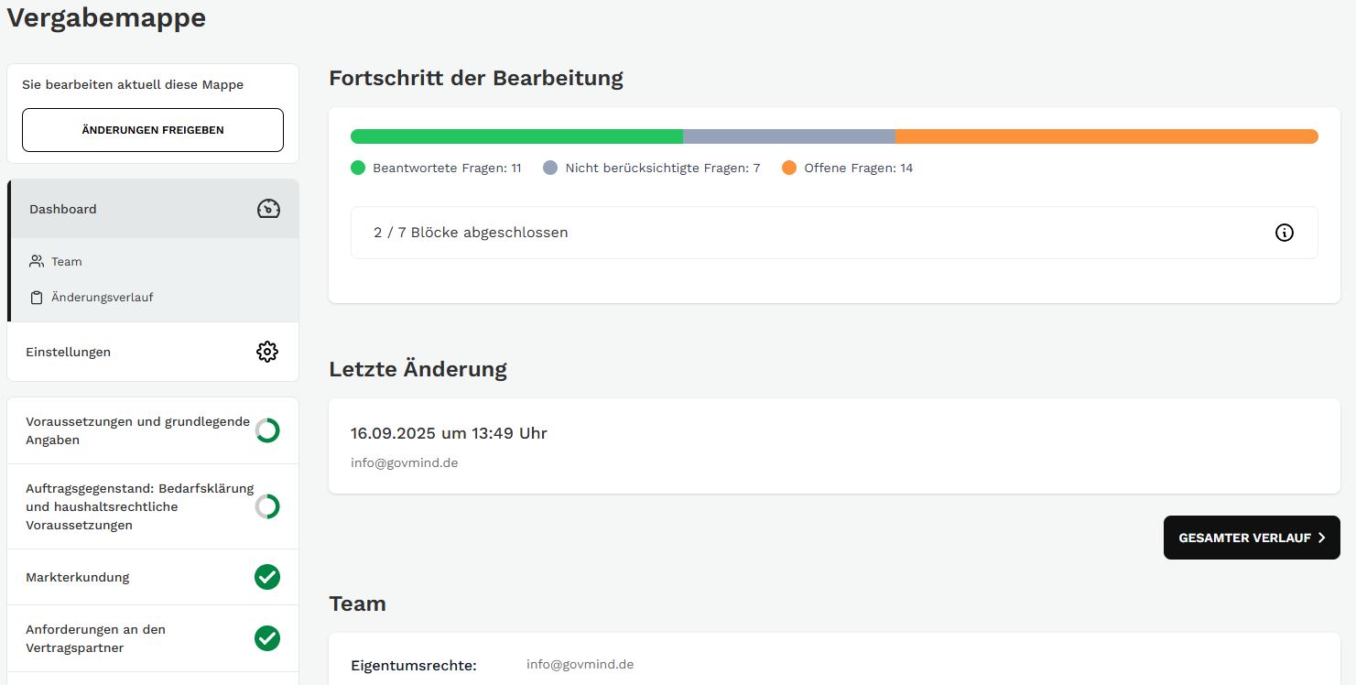The image size is (1356, 685).
Task: Click progress ring for Voraussetzungen und grundlegende Angaben
Action: pyautogui.click(x=266, y=430)
